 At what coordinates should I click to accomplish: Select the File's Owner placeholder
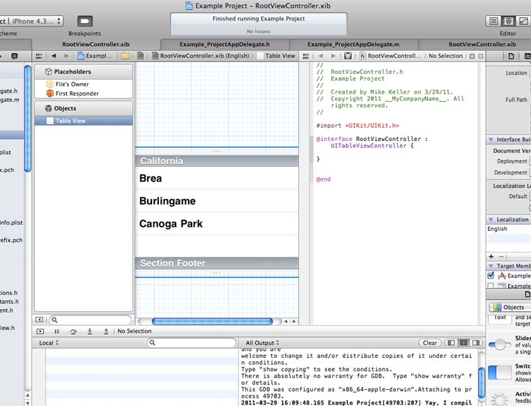[84, 84]
